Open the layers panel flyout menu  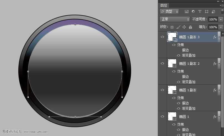[222, 5]
